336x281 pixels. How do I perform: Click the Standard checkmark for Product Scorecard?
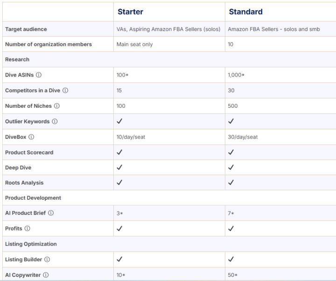(231, 152)
